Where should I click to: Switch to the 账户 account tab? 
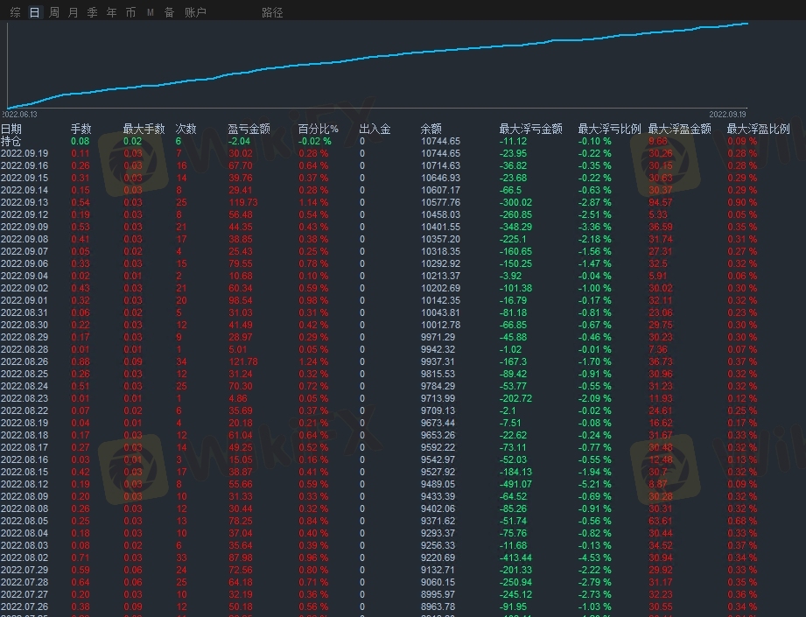[x=195, y=12]
